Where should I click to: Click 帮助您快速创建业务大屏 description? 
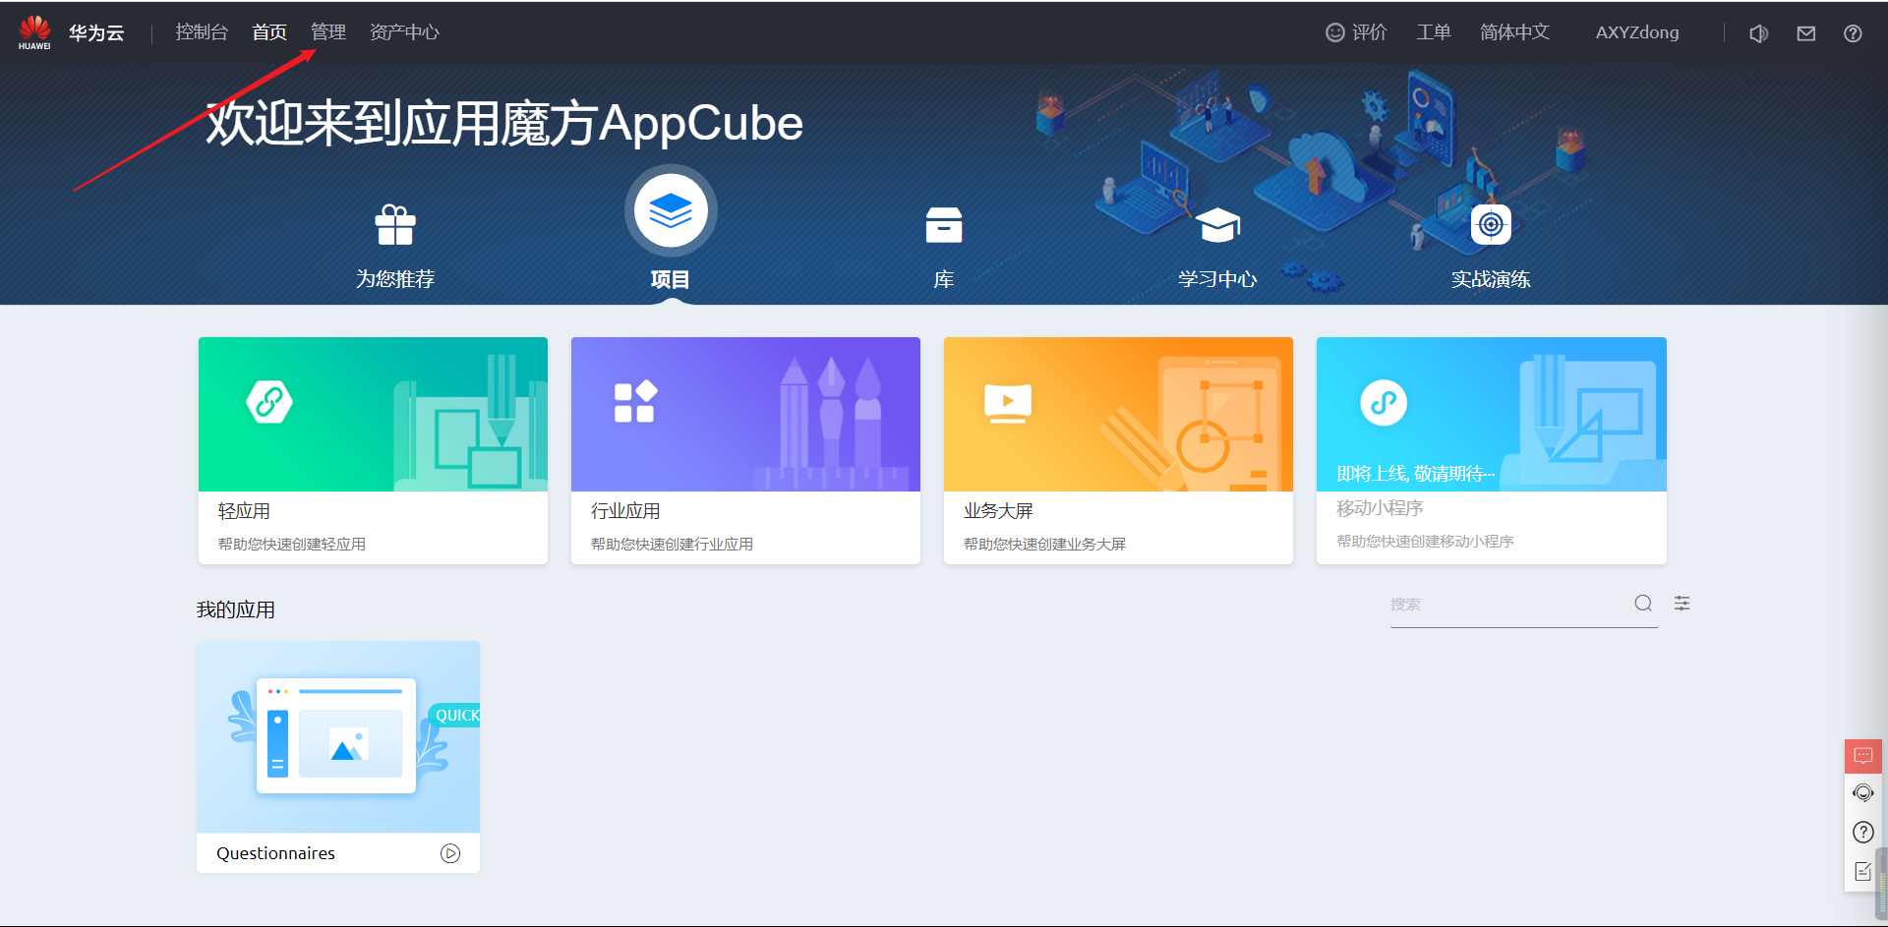coord(1044,545)
